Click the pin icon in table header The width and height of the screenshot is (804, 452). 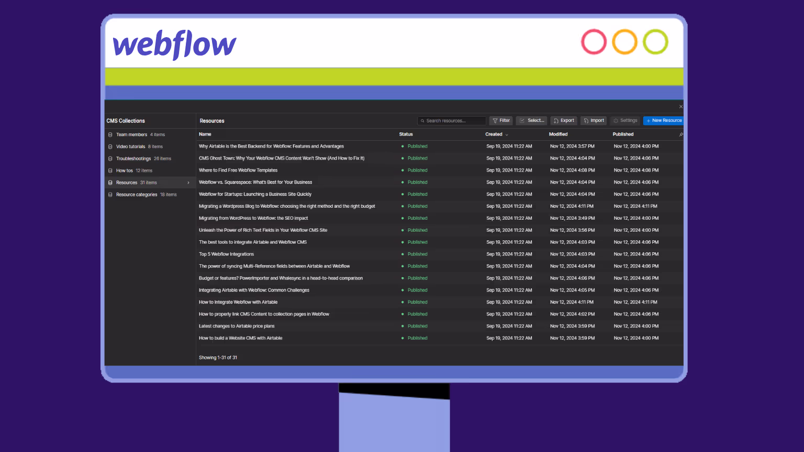pos(680,134)
